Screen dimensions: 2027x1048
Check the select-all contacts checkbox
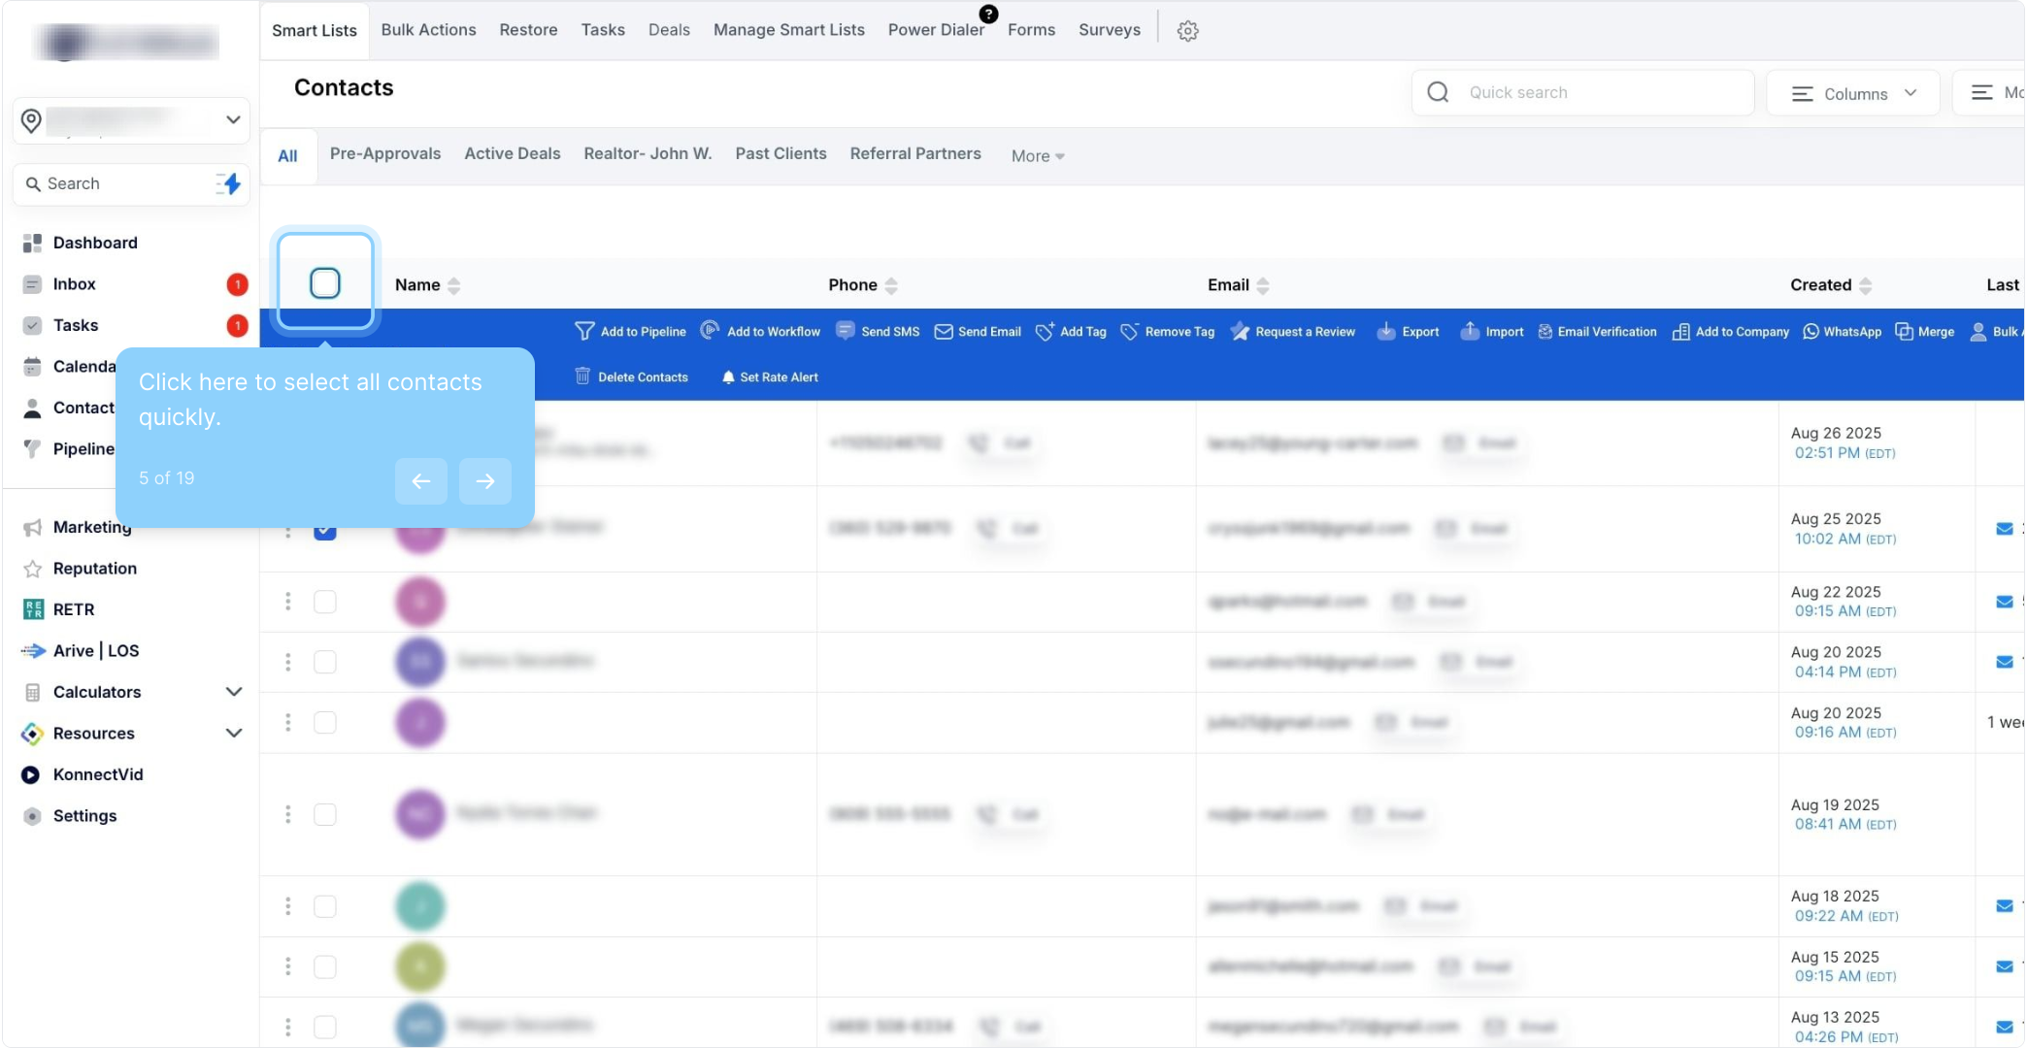pos(325,283)
